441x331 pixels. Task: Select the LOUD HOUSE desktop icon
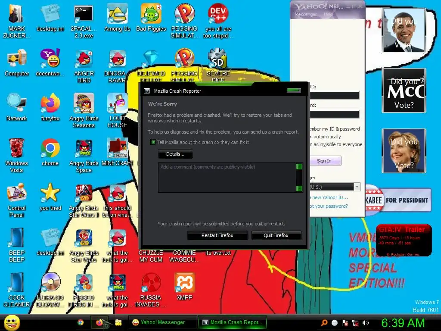(x=117, y=111)
